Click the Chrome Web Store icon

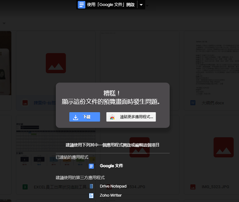point(112,117)
